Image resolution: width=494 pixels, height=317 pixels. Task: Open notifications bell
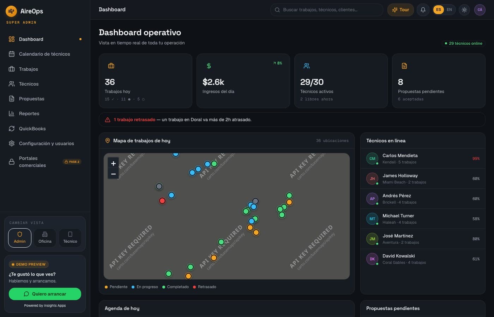423,10
